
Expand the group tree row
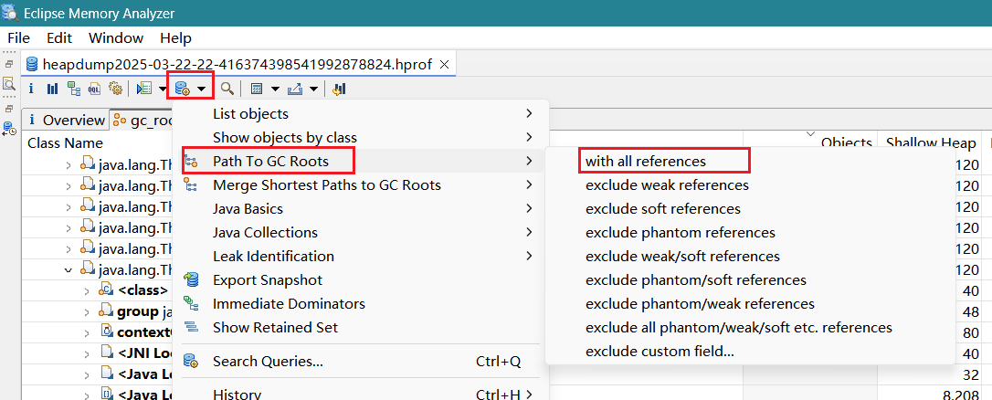click(88, 311)
